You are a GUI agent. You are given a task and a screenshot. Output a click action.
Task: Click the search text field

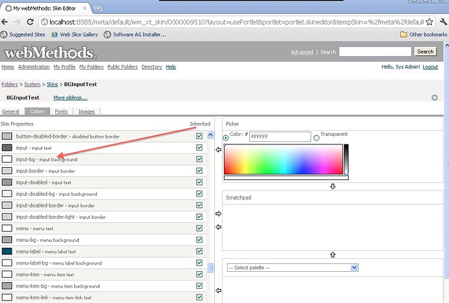375,51
